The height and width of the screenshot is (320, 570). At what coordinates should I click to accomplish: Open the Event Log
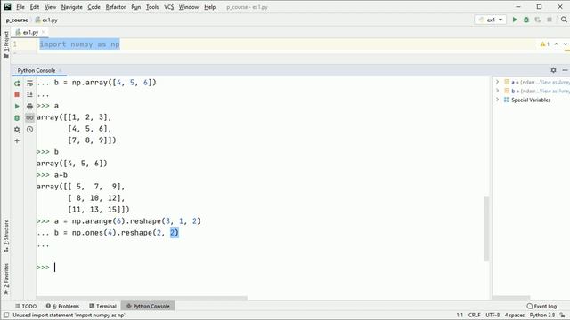click(541, 306)
